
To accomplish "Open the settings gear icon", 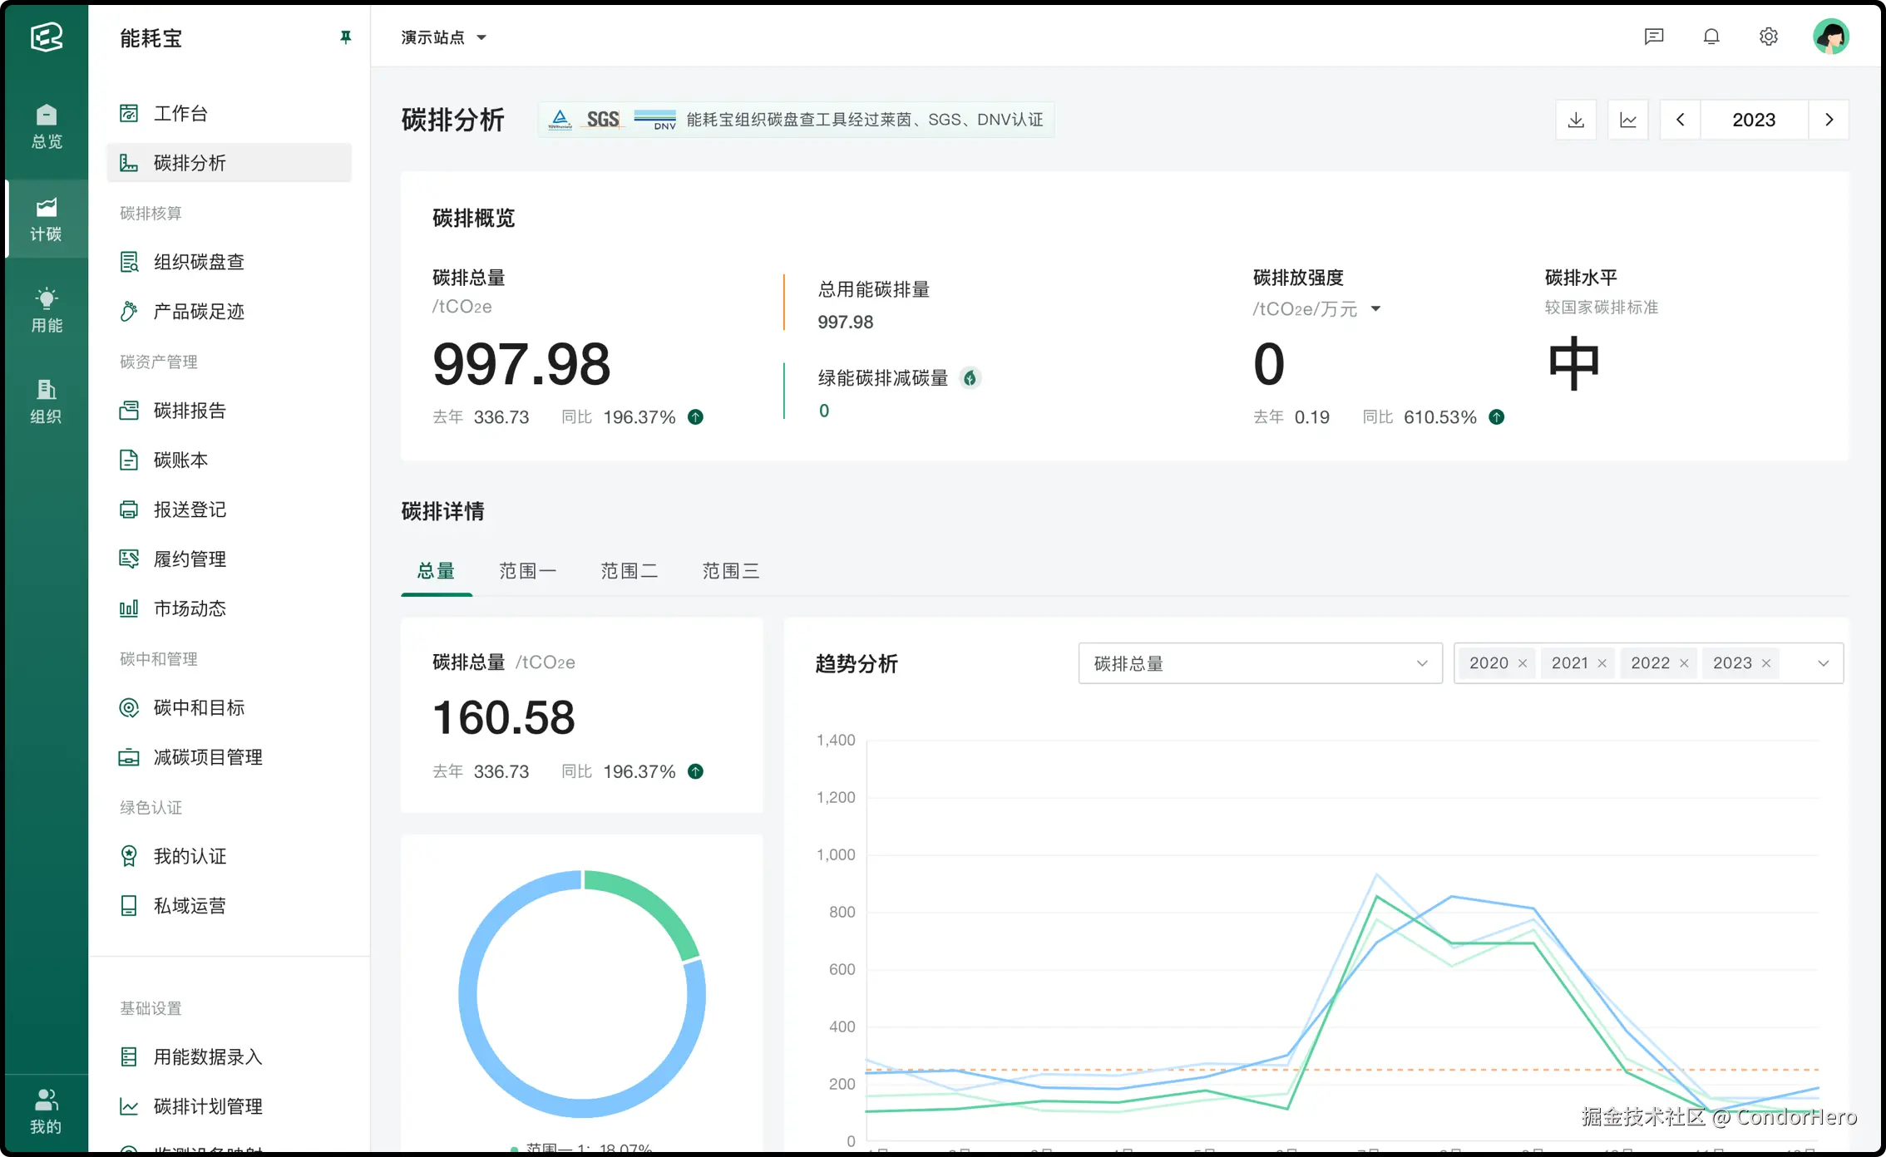I will 1769,37.
